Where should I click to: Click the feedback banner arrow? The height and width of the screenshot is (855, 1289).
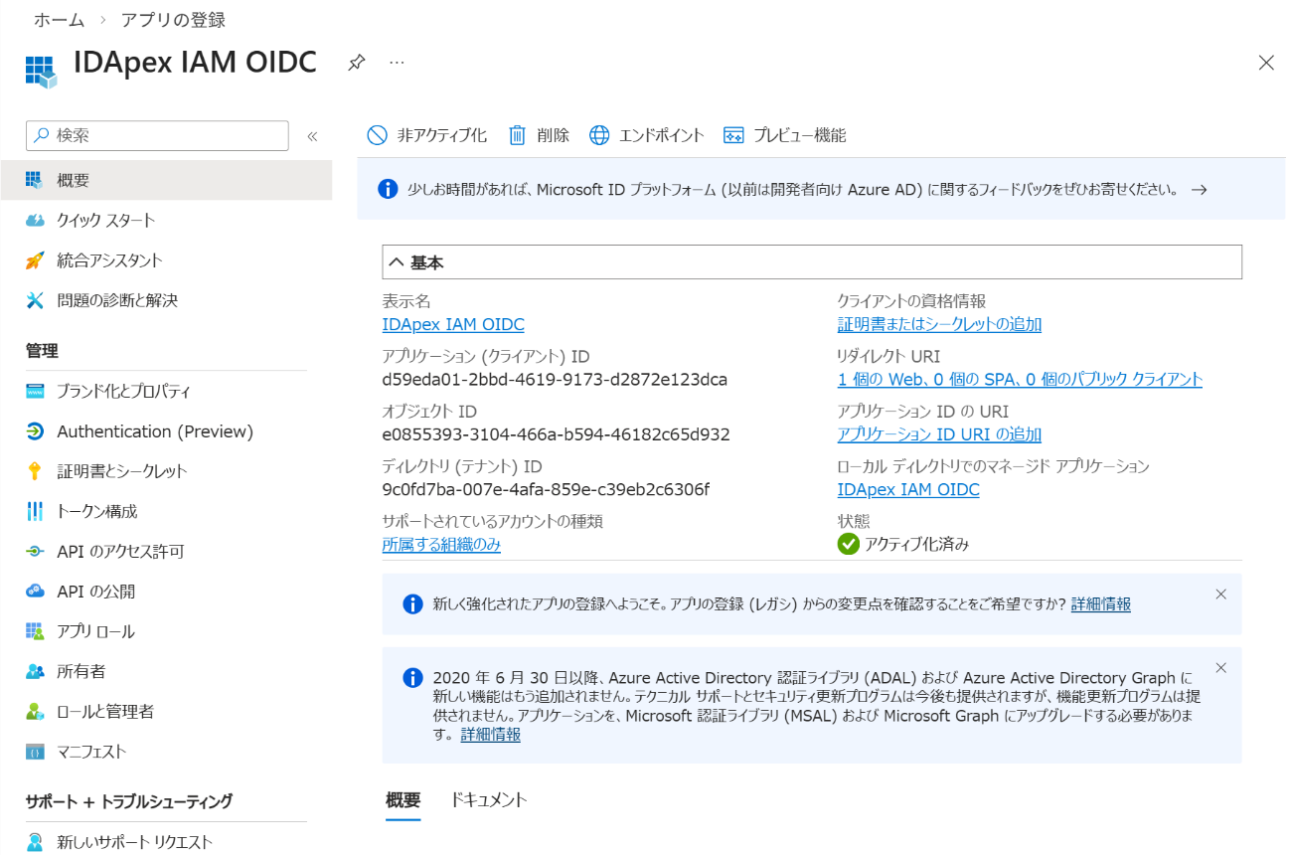tap(1199, 189)
